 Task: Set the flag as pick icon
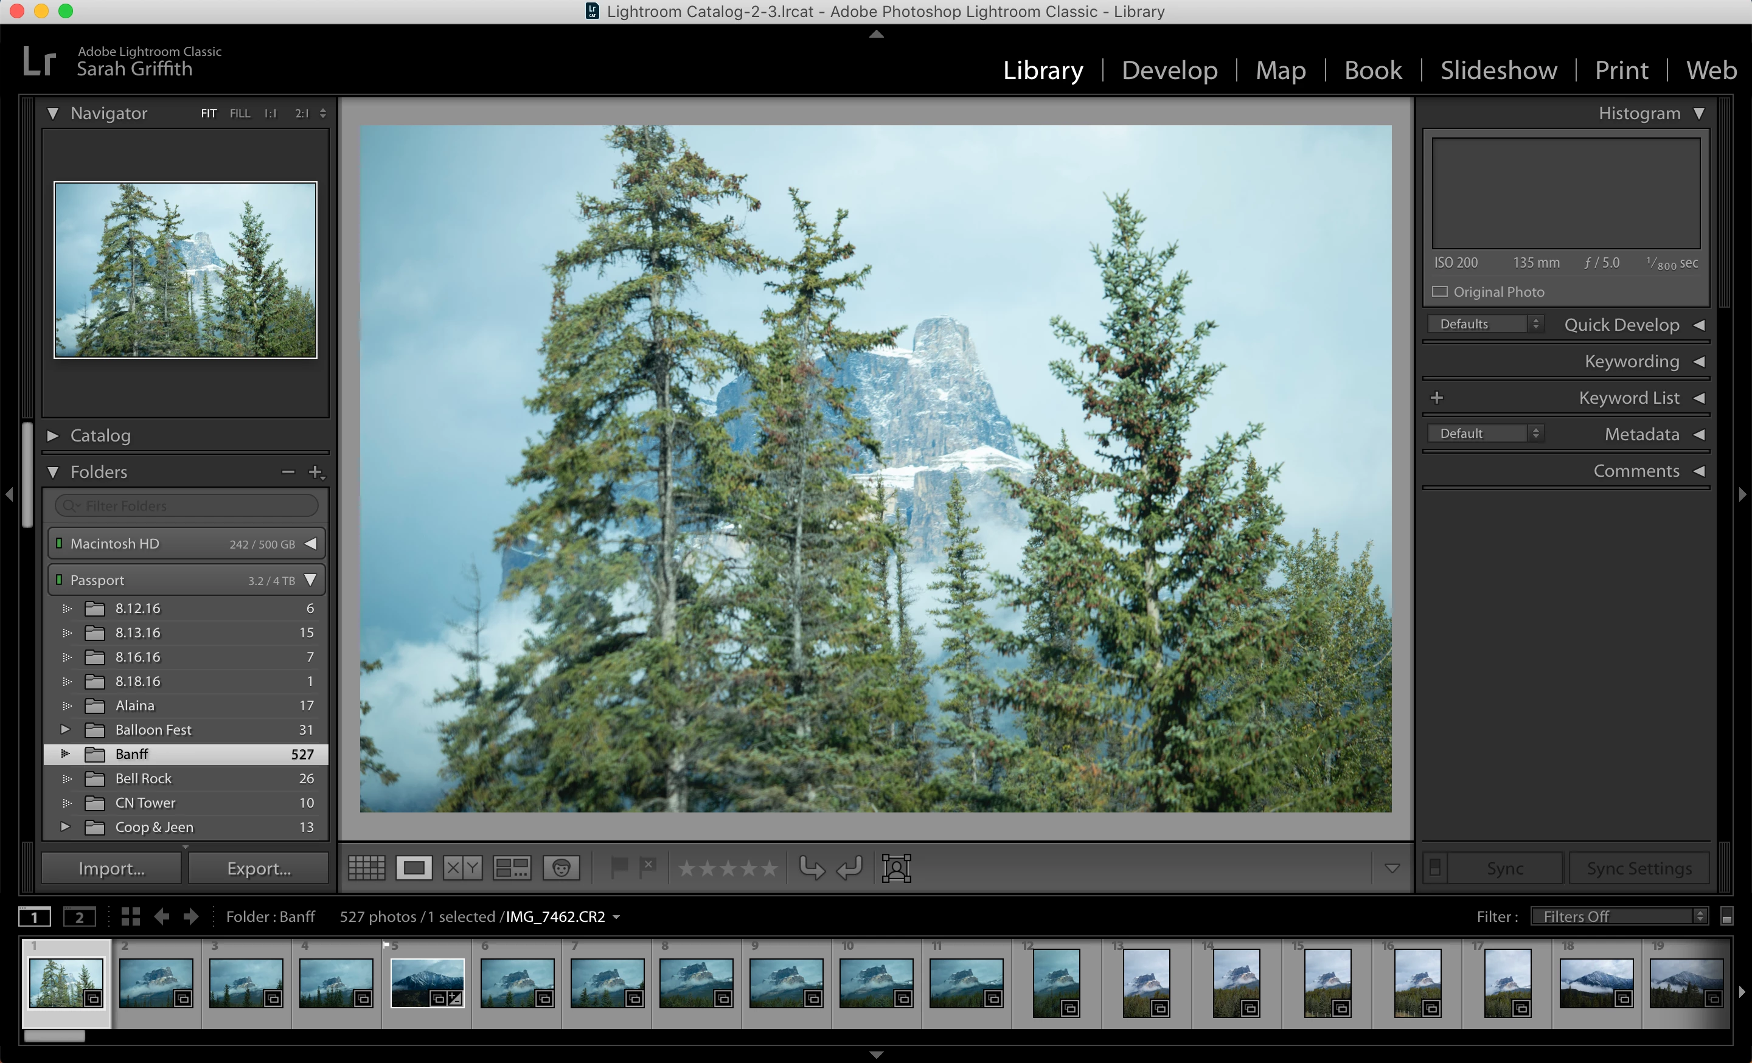(x=619, y=867)
